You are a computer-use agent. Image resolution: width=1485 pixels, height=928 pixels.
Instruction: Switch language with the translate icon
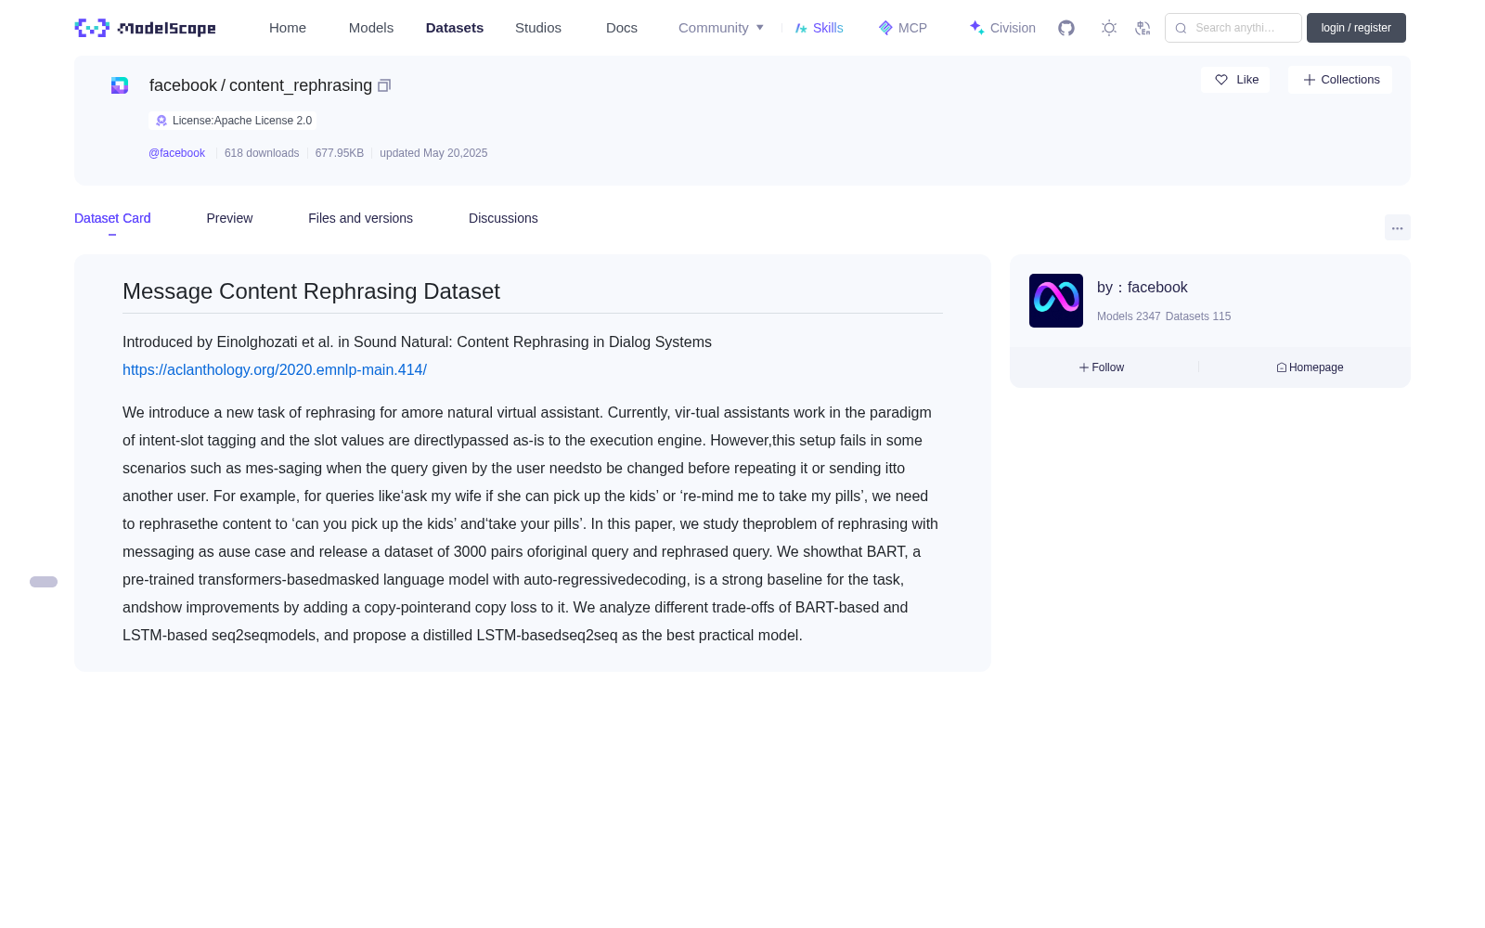[1143, 28]
